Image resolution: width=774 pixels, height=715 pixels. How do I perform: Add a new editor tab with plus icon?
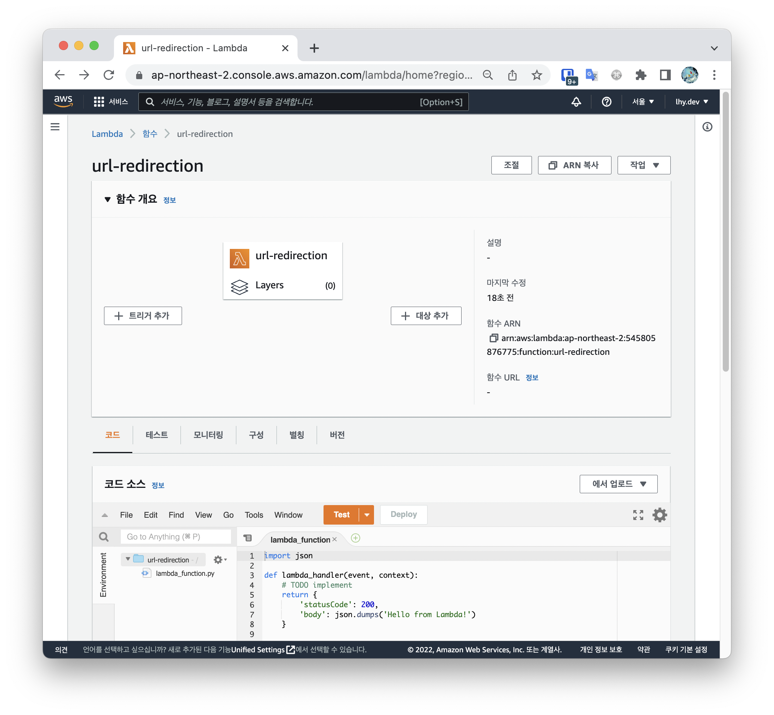tap(355, 538)
